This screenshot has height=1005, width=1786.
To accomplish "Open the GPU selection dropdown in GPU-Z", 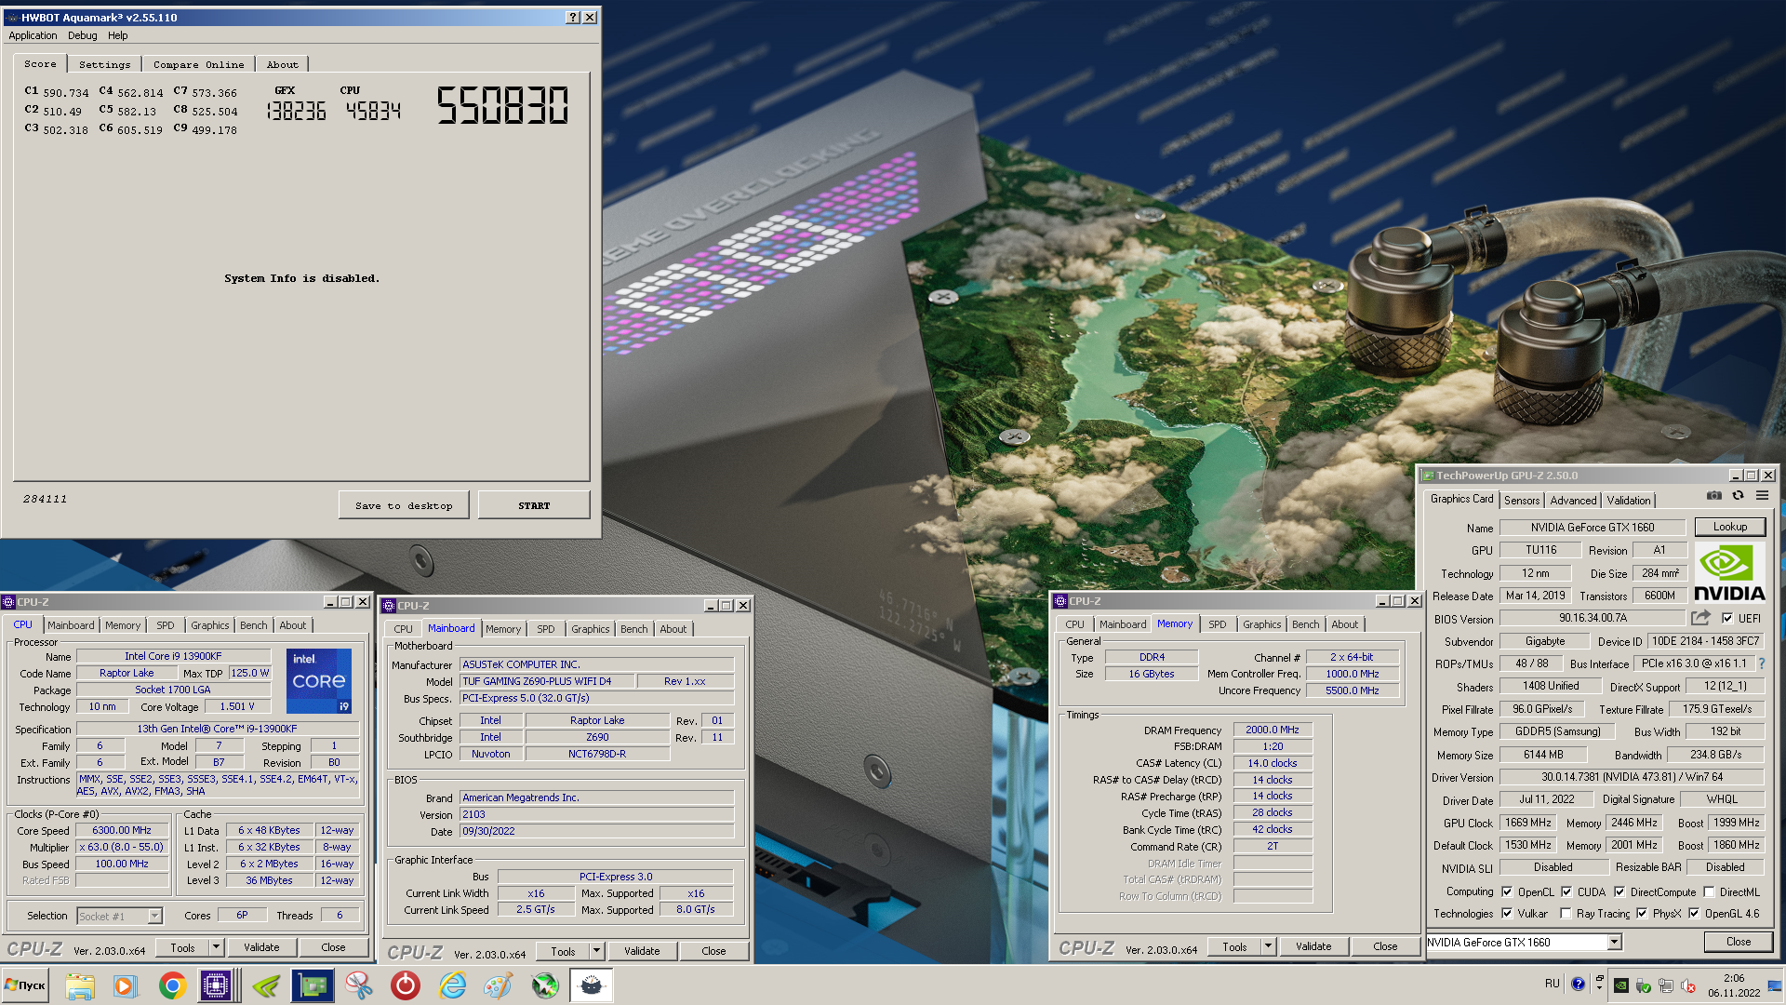I will click(x=1615, y=942).
